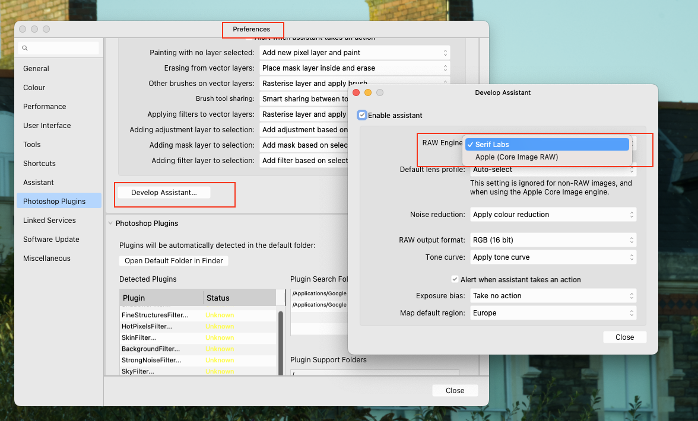
Task: Open the Map default region dropdown
Action: pos(553,312)
